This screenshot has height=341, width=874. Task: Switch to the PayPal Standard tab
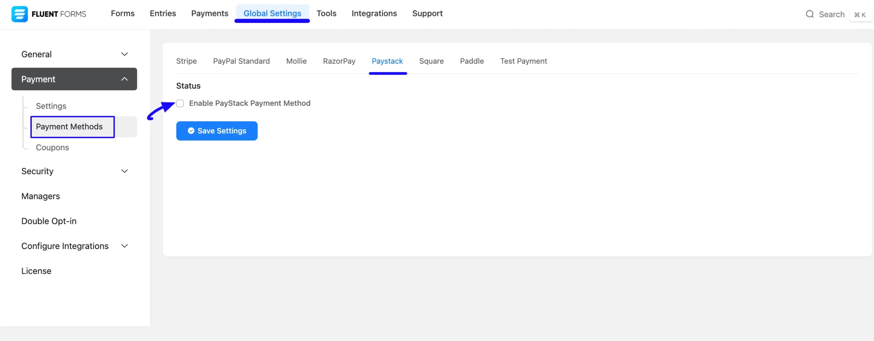241,61
